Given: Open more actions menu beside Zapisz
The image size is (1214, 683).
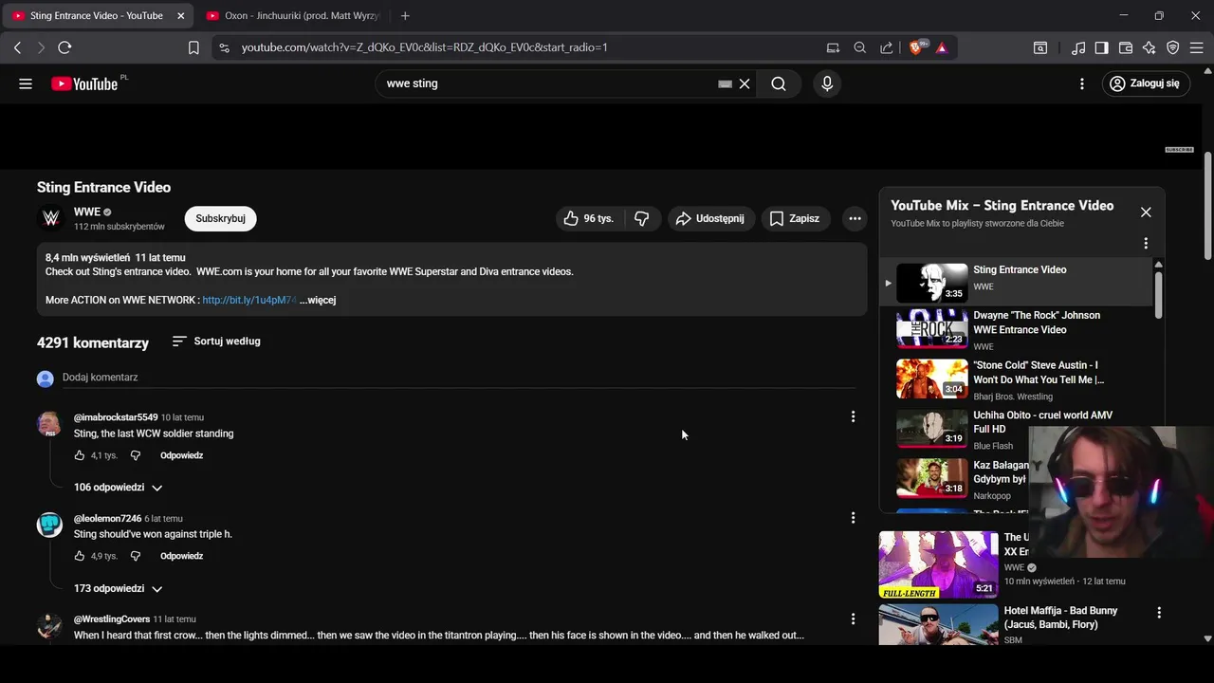Looking at the screenshot, I should pos(855,218).
